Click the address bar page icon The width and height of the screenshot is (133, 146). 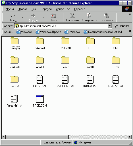click(x=17, y=26)
